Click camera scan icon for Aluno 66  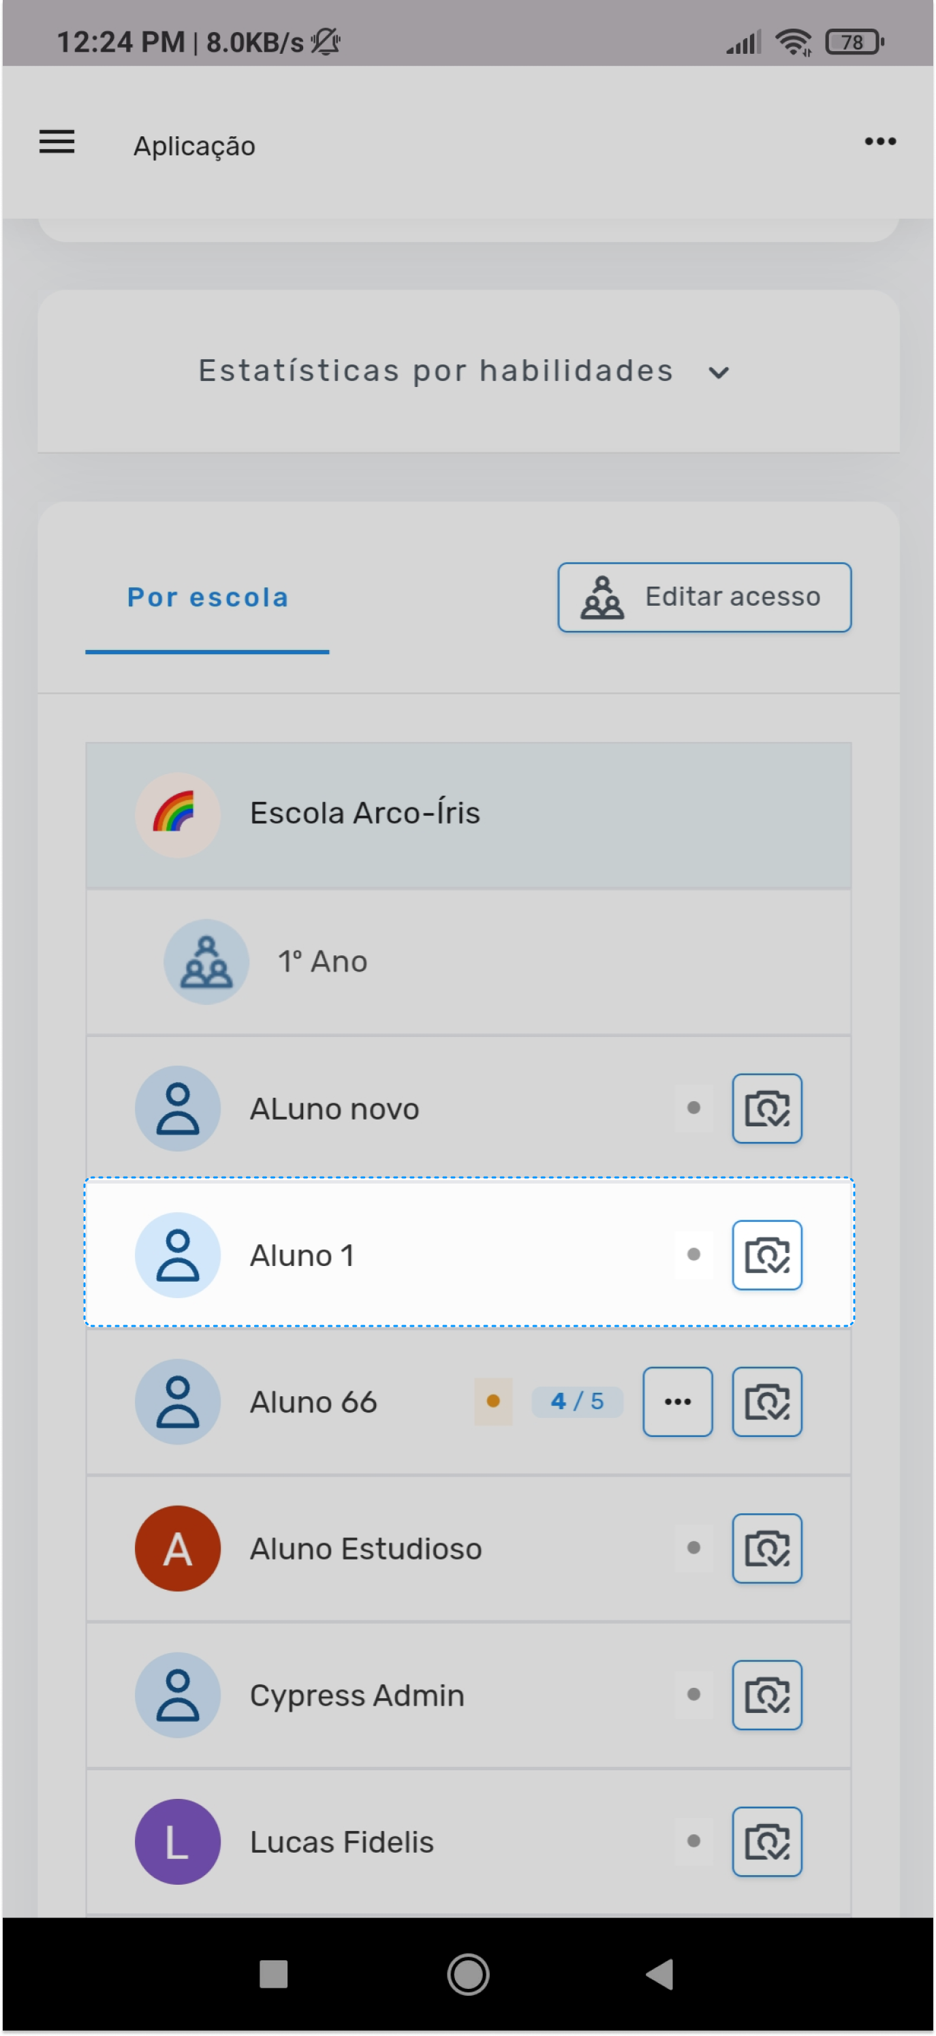767,1402
